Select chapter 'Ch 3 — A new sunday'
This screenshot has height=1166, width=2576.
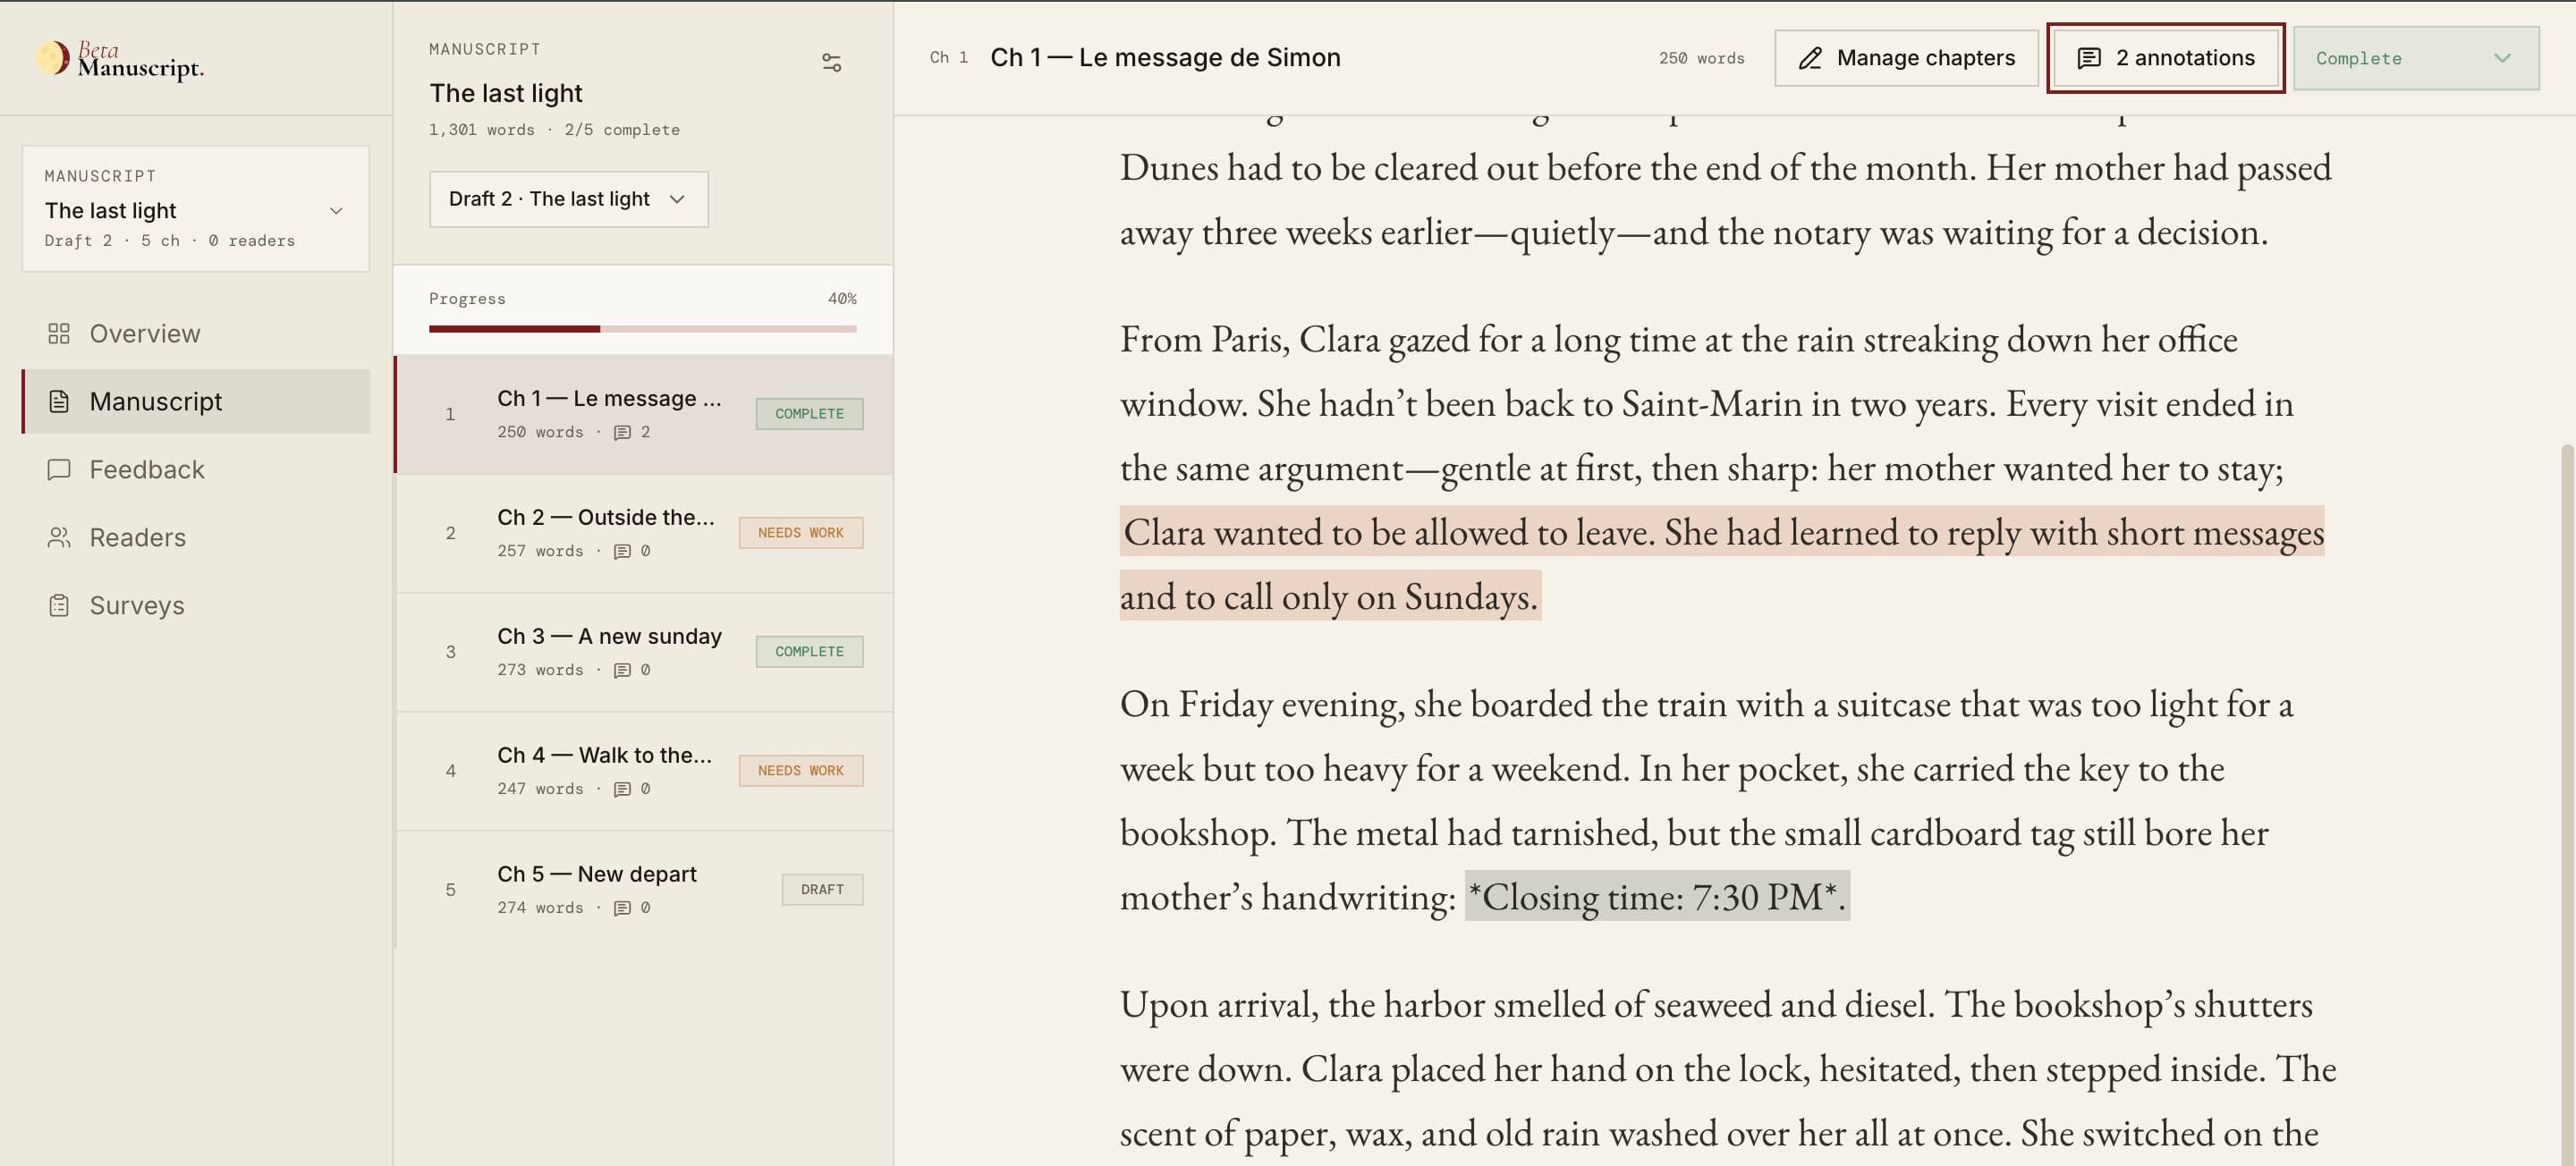(644, 652)
